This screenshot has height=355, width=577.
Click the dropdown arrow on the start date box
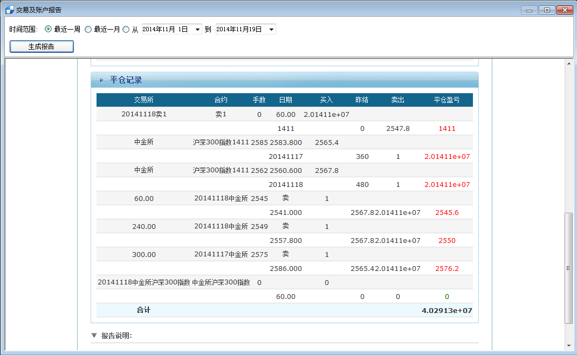[196, 29]
